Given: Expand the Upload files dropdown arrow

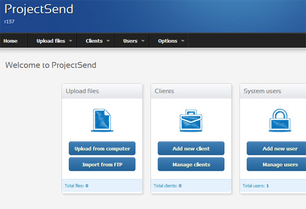Looking at the screenshot, I should [71, 41].
